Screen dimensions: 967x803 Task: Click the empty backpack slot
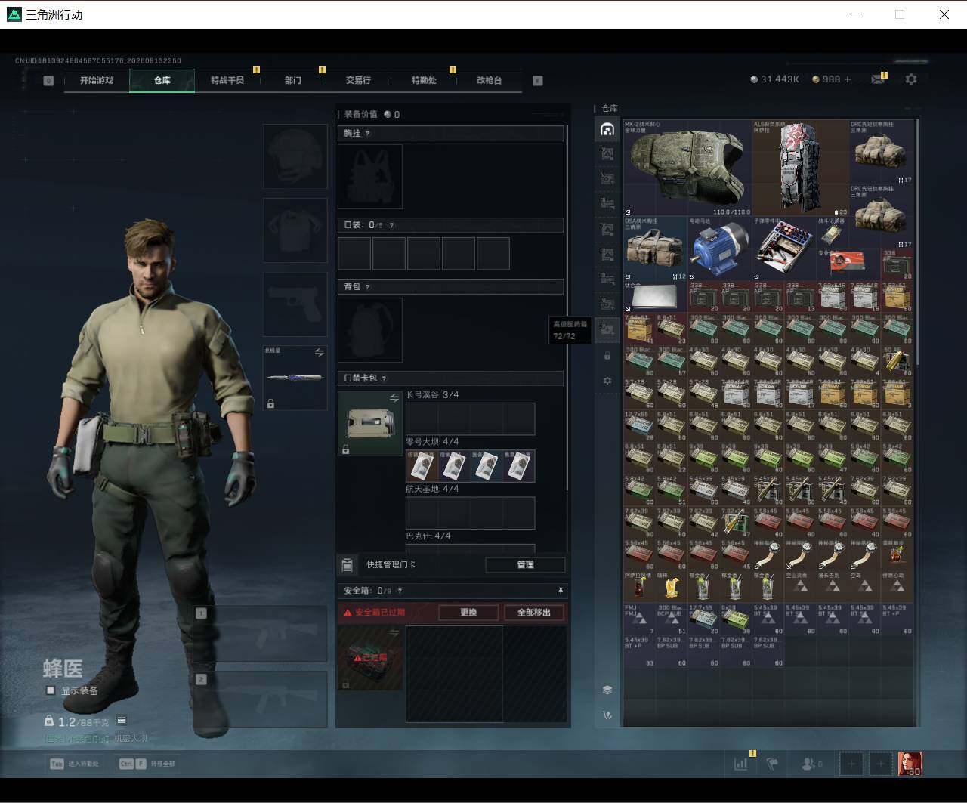(370, 329)
